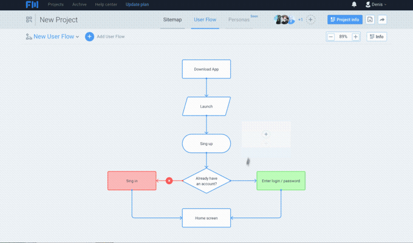Select the red Sing in node

point(132,181)
